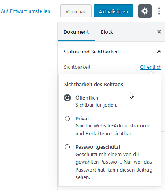Click the Sichtbarkeit label

point(77,67)
